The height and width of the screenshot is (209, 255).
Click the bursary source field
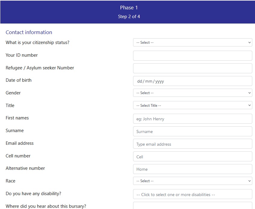pyautogui.click(x=192, y=206)
